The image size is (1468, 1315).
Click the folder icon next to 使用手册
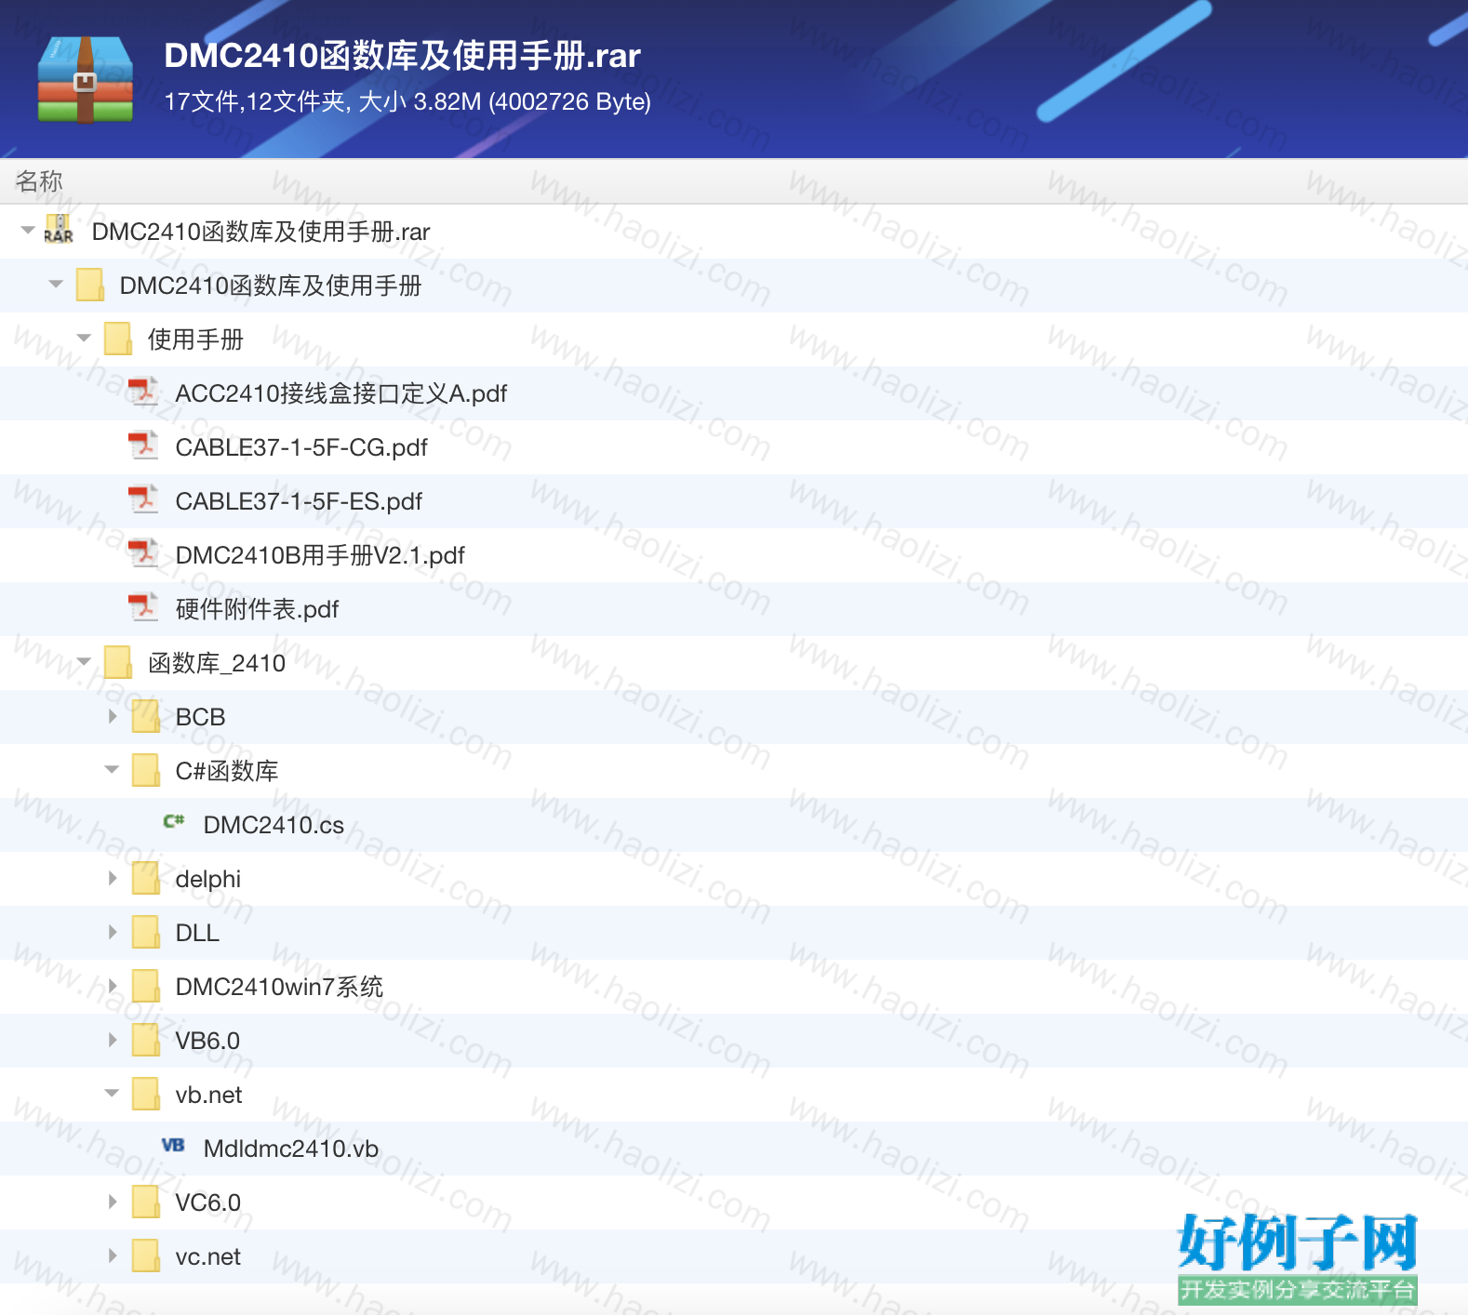click(x=117, y=339)
